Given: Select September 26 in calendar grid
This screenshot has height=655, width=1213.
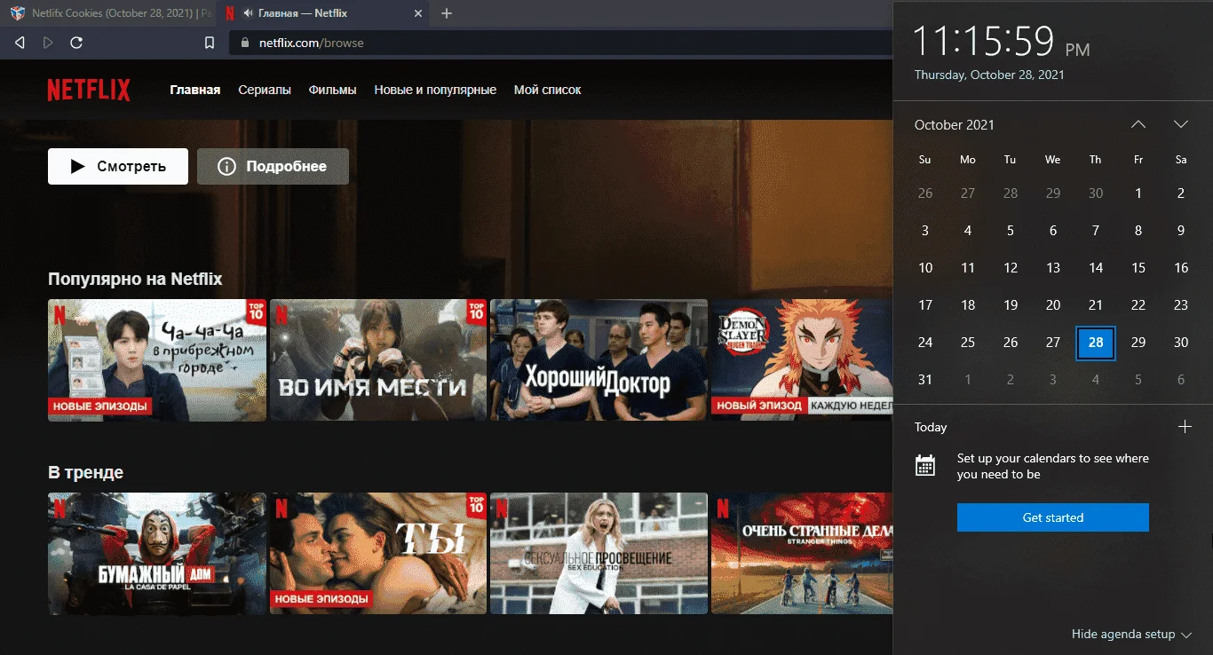Looking at the screenshot, I should [x=925, y=193].
